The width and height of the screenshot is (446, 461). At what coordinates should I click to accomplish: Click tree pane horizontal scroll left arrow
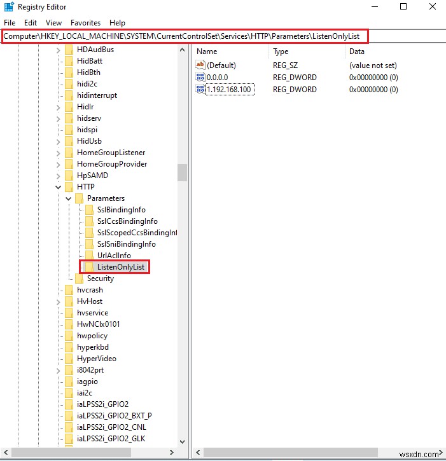[x=6, y=452]
